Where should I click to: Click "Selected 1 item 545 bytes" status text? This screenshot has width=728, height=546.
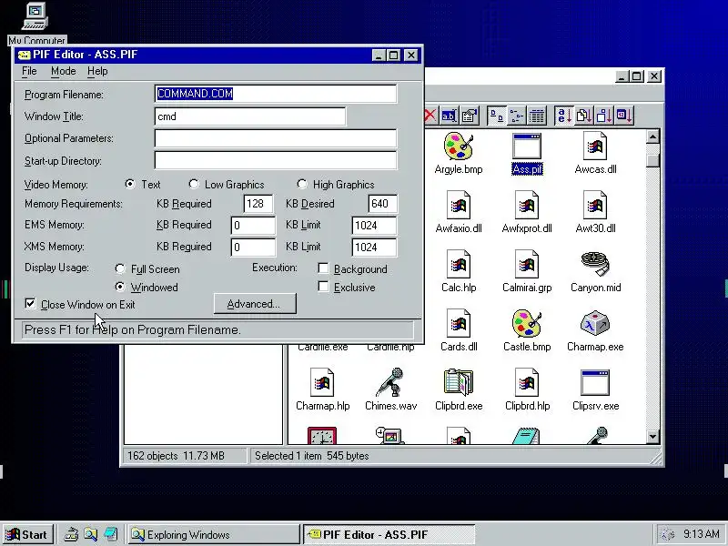coord(312,456)
